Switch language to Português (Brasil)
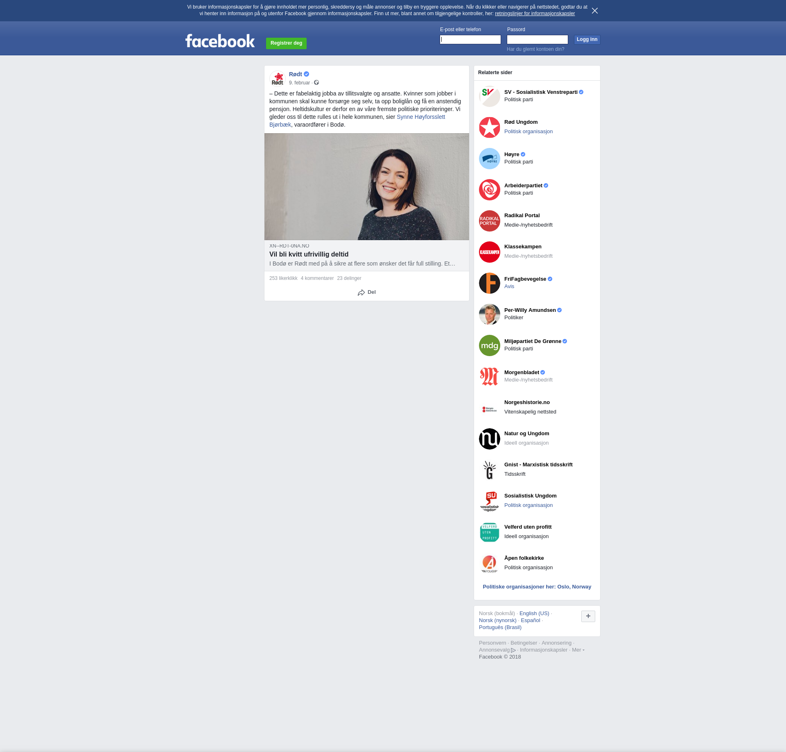This screenshot has width=786, height=752. [x=500, y=627]
